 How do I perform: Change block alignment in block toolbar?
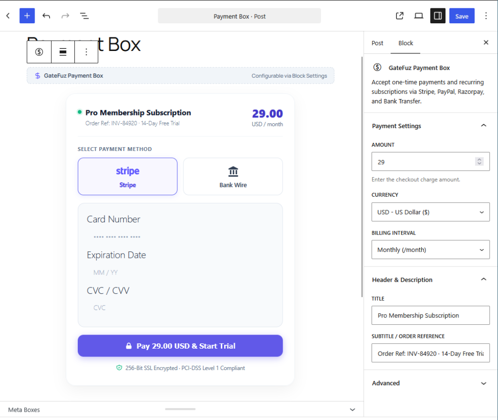coord(63,52)
